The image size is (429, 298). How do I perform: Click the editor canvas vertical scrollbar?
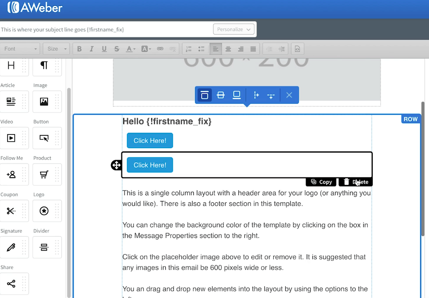(423, 169)
